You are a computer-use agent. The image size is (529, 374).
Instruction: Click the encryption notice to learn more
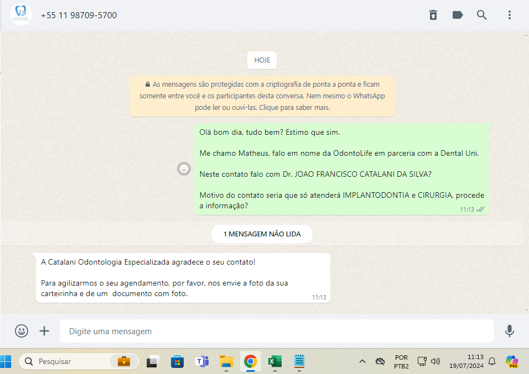pyautogui.click(x=262, y=96)
